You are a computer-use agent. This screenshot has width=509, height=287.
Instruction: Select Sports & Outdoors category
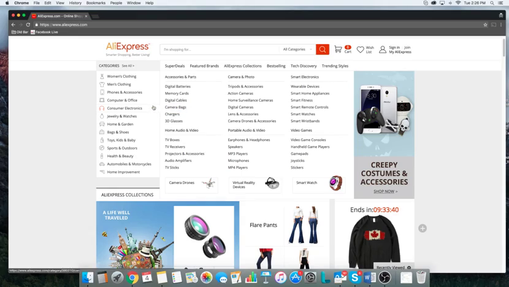tap(122, 148)
